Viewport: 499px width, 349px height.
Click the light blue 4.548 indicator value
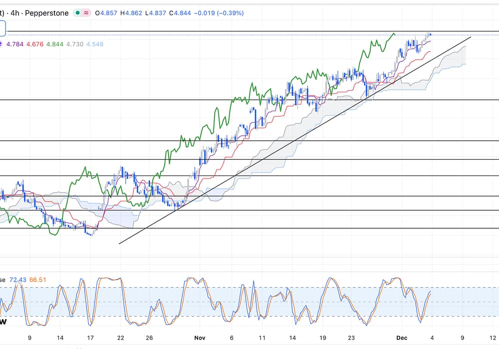pos(95,44)
